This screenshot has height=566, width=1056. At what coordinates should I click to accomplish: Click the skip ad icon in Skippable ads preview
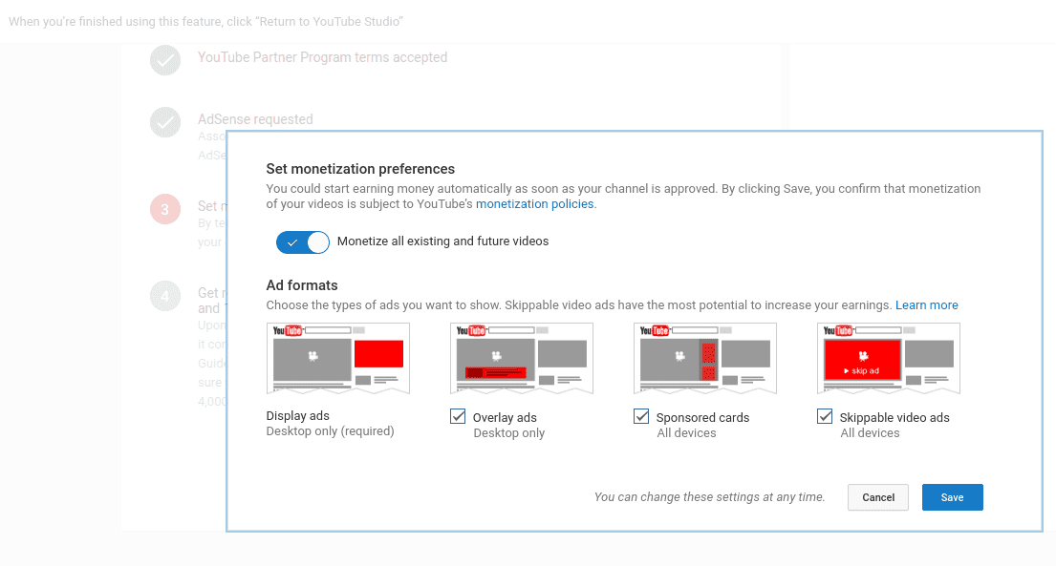[x=861, y=370]
